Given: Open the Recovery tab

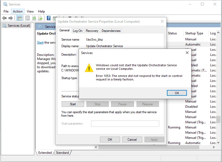Looking at the screenshot, I should [92, 31].
